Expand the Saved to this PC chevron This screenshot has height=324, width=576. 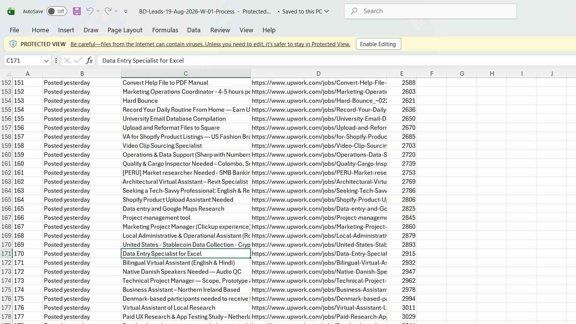327,11
